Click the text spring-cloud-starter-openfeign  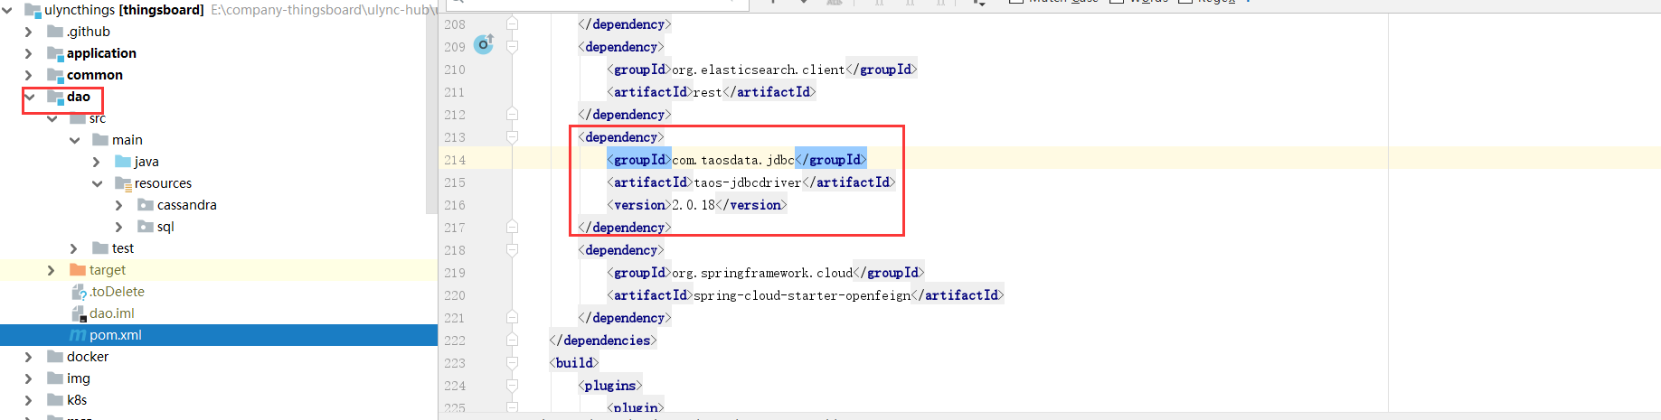tap(802, 295)
